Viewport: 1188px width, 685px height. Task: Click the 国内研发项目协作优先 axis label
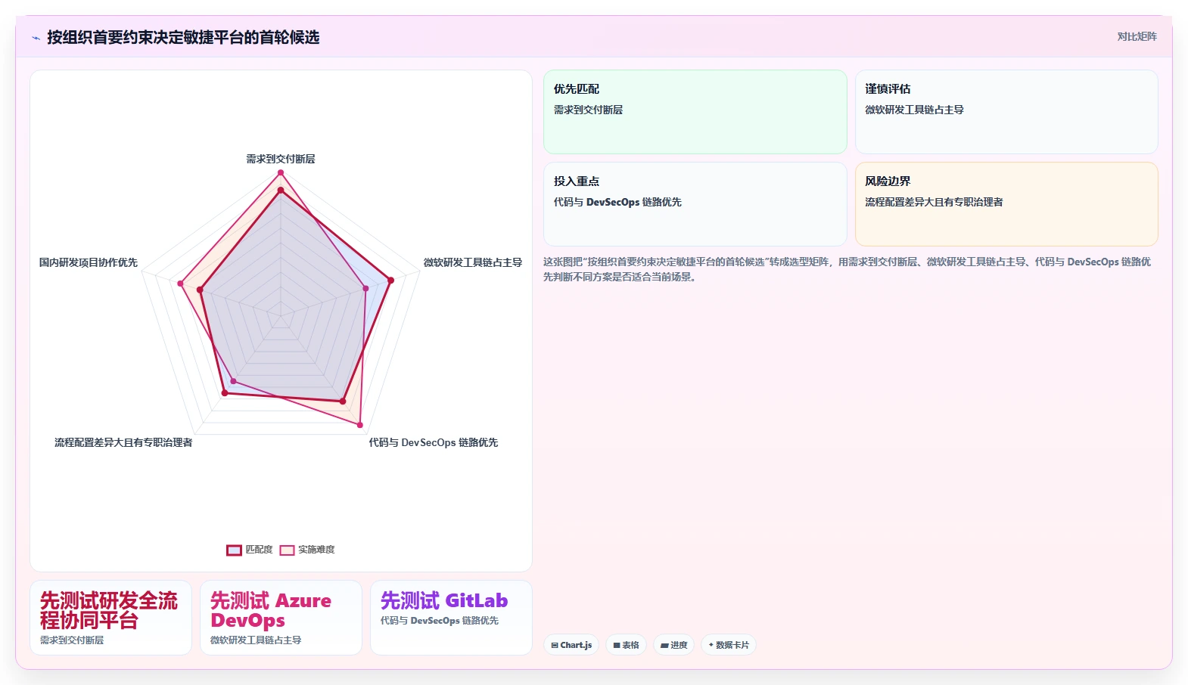(x=89, y=262)
